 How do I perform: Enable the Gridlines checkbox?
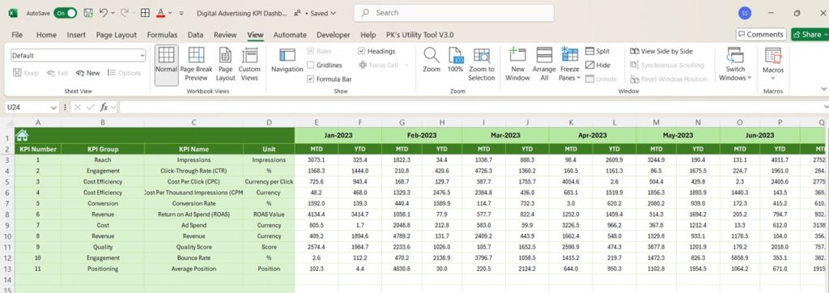(310, 65)
